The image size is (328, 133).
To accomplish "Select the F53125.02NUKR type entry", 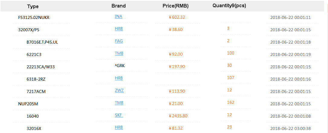I will 34,17.
